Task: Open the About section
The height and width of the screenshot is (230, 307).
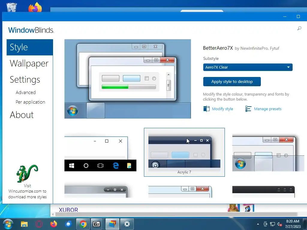Action: tap(22, 115)
